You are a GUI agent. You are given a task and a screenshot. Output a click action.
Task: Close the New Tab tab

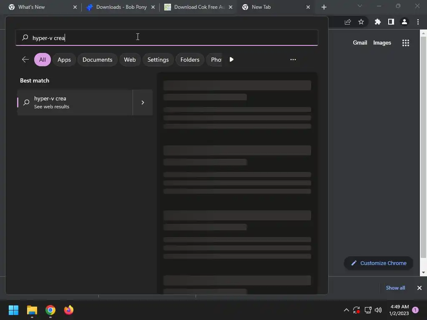pyautogui.click(x=308, y=7)
